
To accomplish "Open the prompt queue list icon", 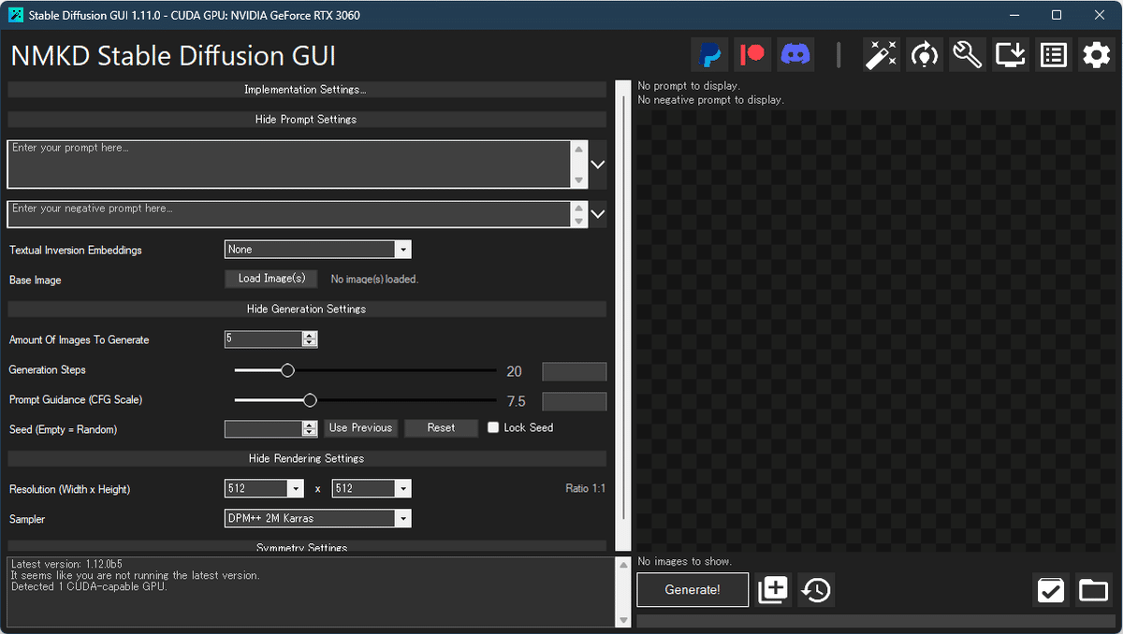I will [1053, 54].
